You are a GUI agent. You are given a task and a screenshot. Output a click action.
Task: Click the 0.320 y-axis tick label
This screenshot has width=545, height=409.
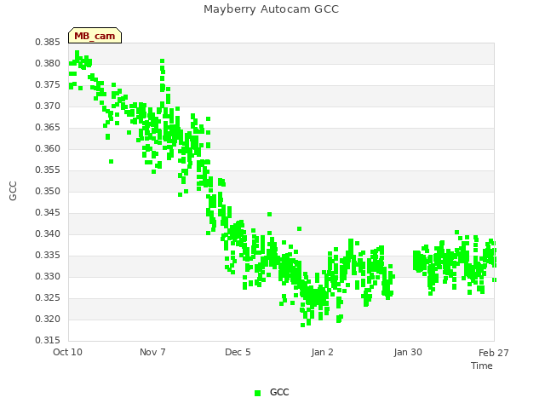(x=48, y=319)
